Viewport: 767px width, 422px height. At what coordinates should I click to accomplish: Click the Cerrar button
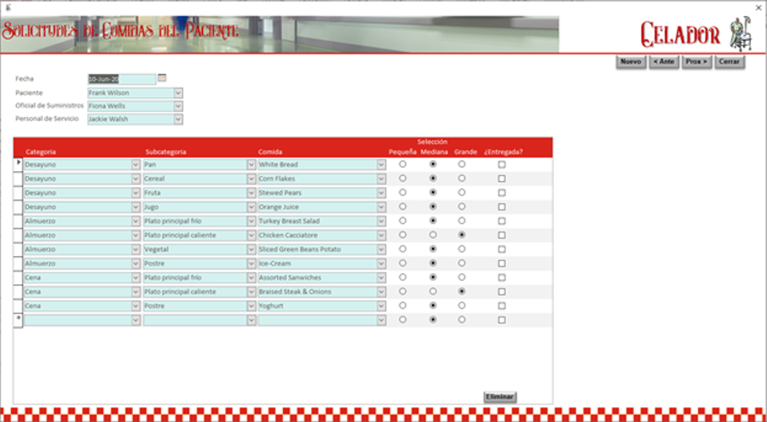[x=730, y=62]
